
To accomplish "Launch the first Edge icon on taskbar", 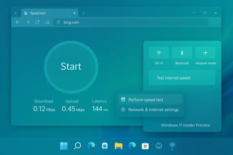I will pos(91,146).
